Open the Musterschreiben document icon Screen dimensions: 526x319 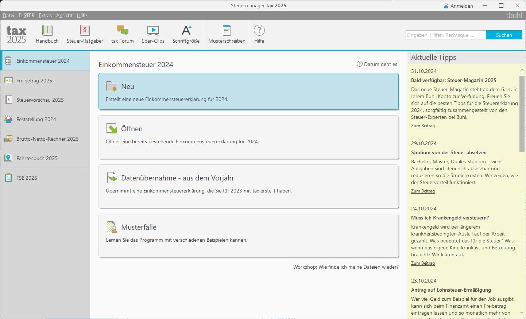point(227,31)
